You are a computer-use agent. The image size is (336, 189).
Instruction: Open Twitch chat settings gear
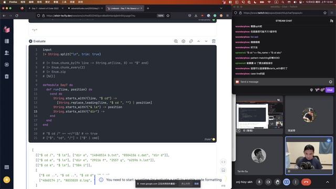pos(322,90)
